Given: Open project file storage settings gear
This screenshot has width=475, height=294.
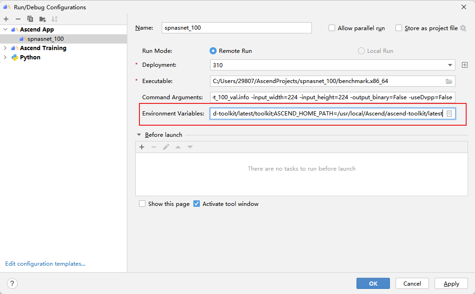Looking at the screenshot, I should [463, 28].
